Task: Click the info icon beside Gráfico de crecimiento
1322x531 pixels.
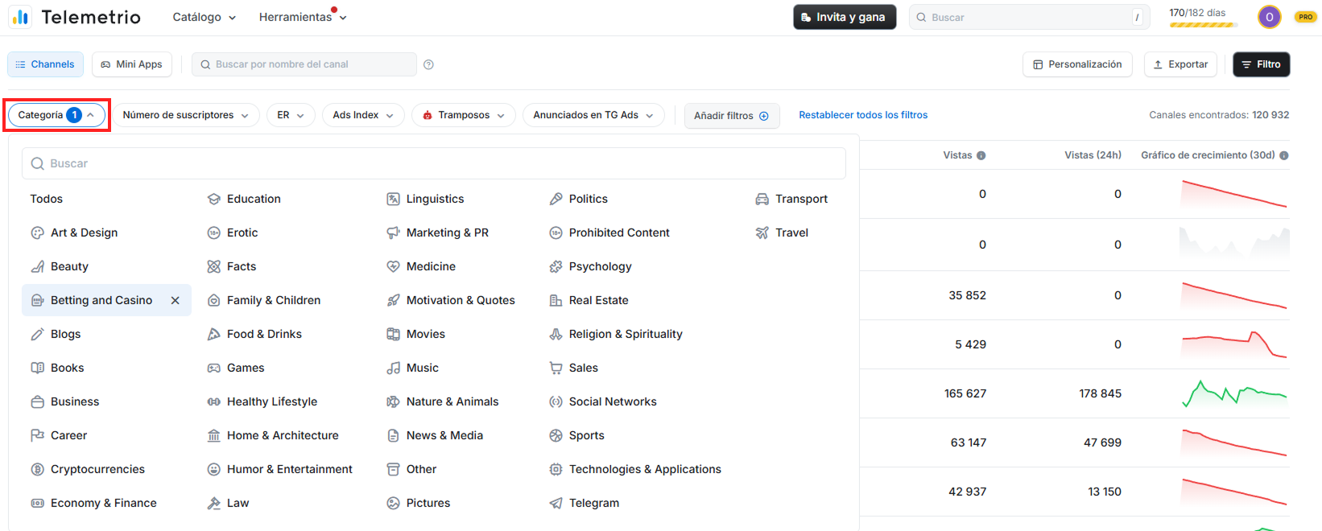Action: (x=1284, y=155)
